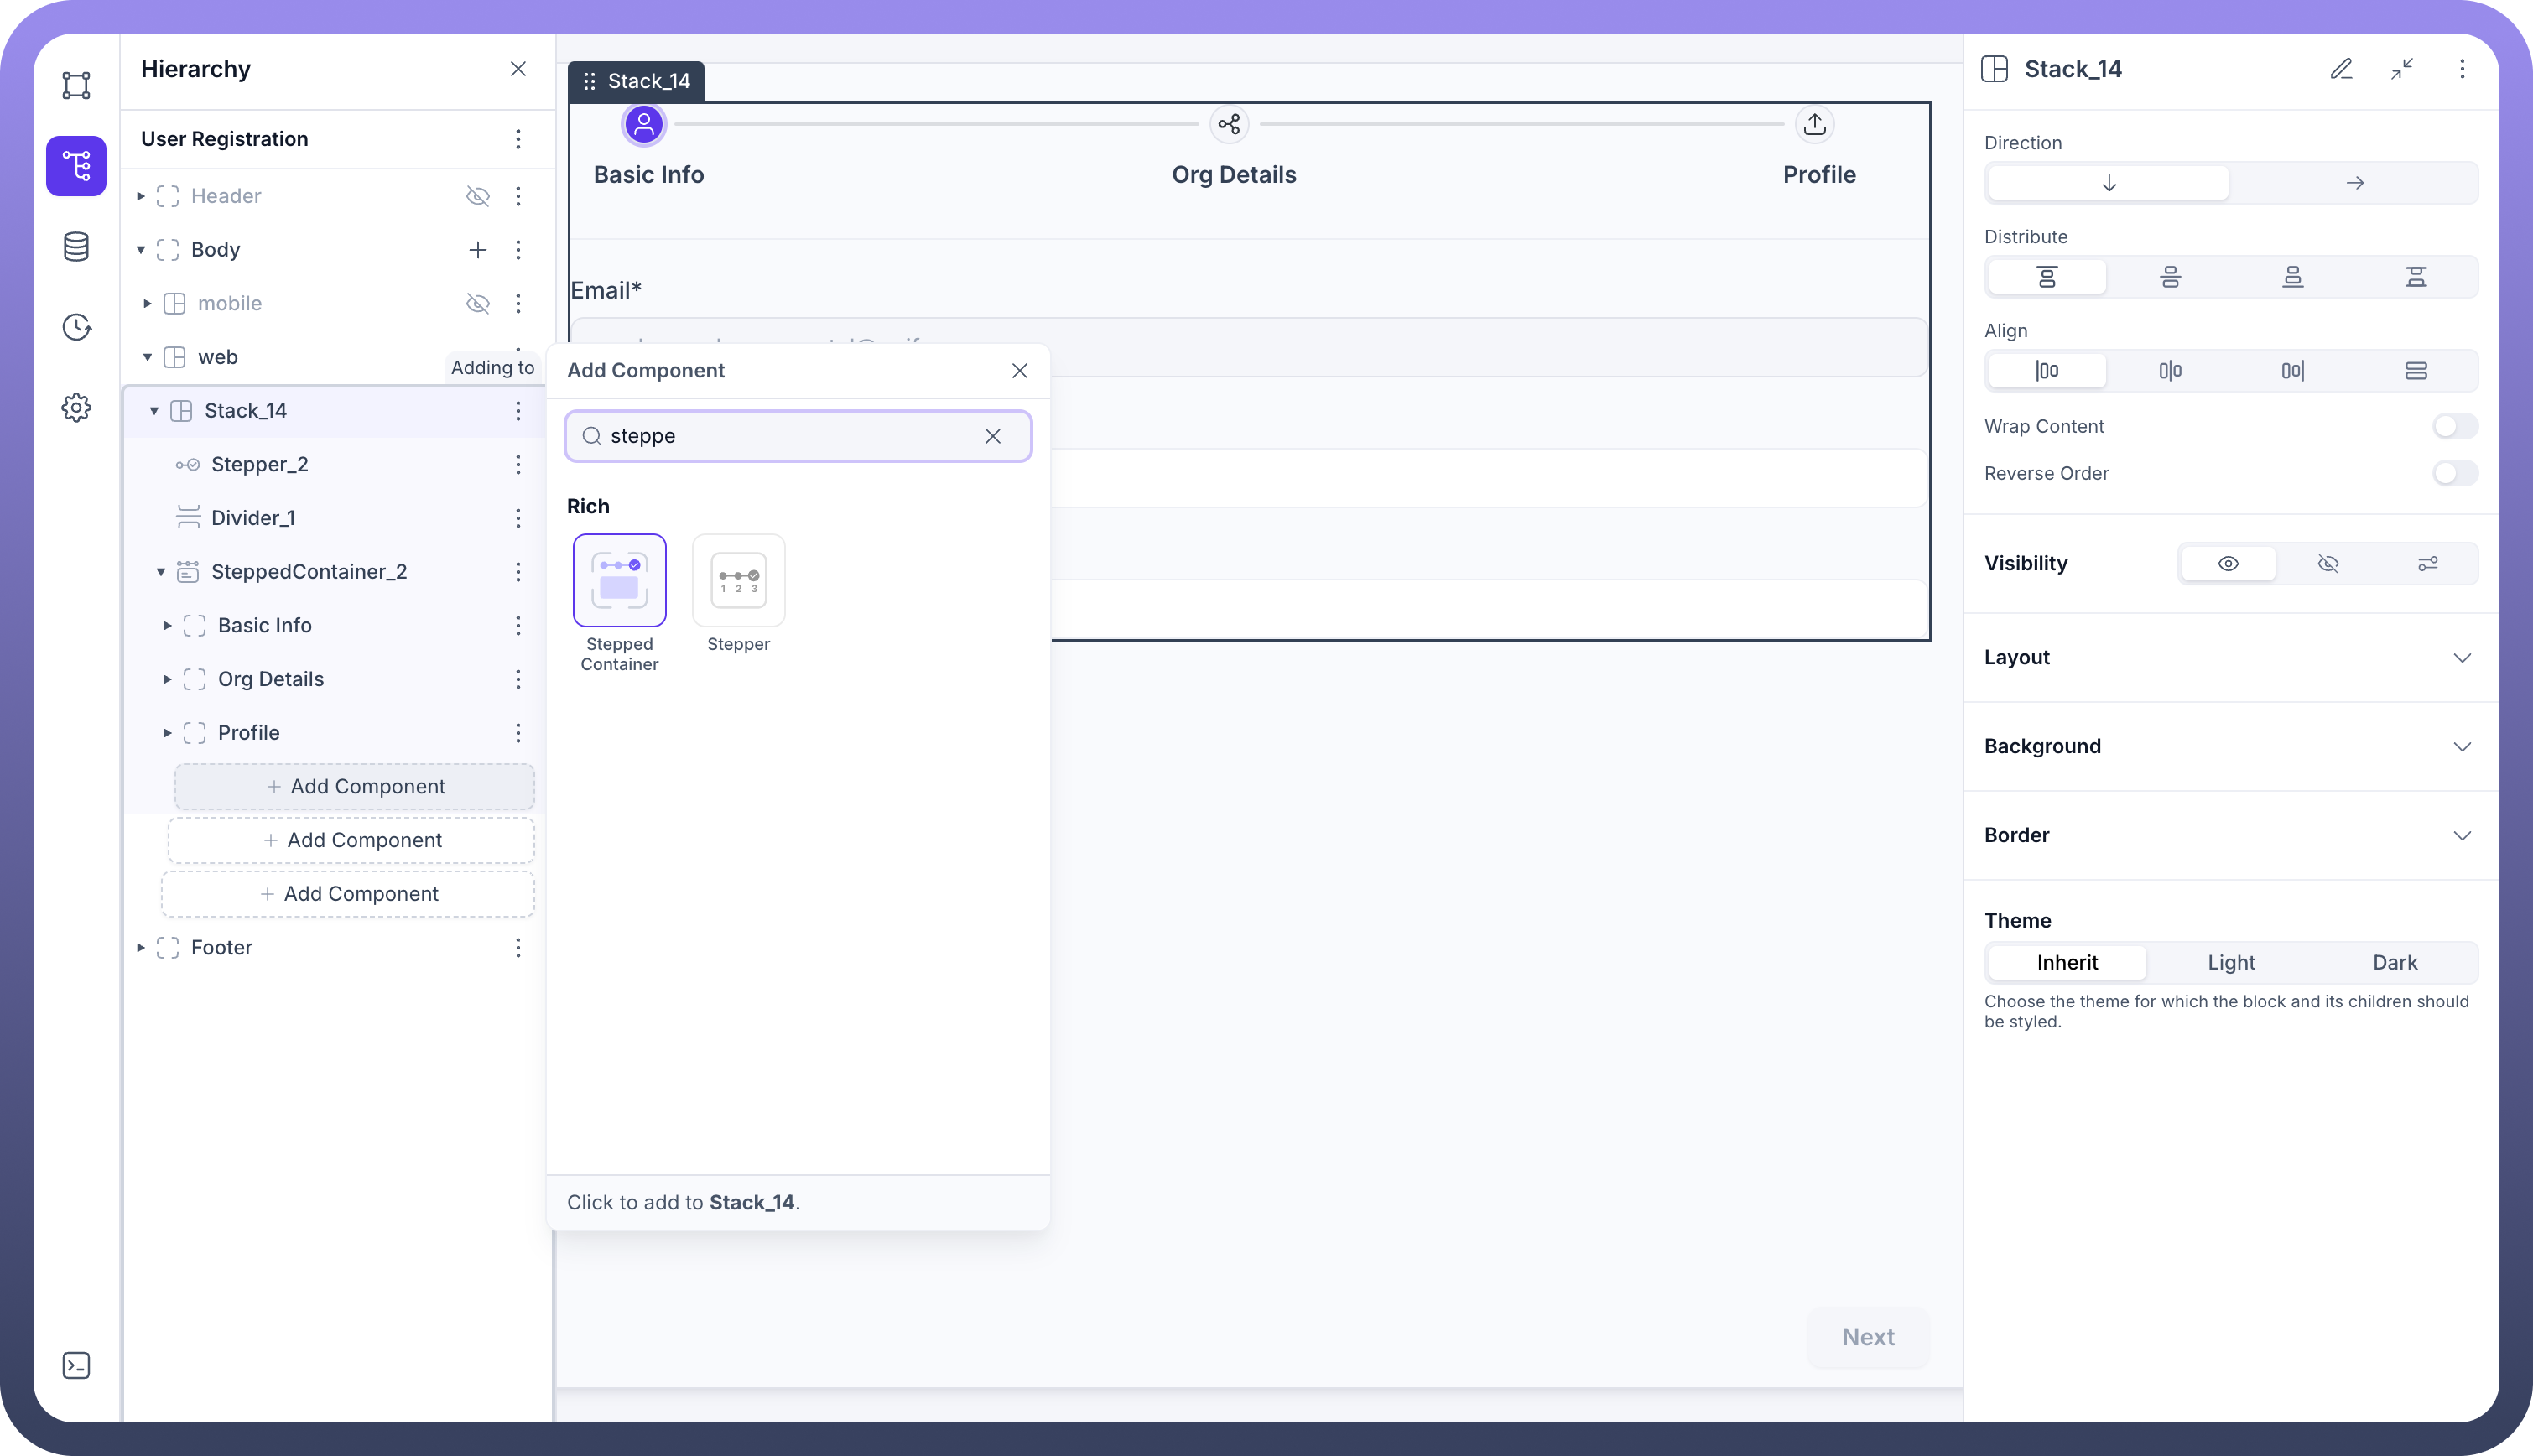Image resolution: width=2533 pixels, height=1456 pixels.
Task: Toggle Wrap Content switch
Action: tap(2454, 426)
